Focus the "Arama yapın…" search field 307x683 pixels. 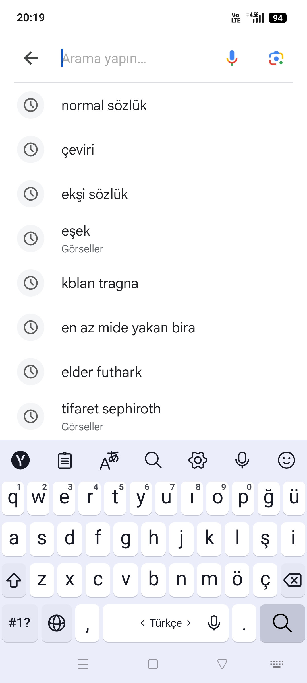[136, 58]
